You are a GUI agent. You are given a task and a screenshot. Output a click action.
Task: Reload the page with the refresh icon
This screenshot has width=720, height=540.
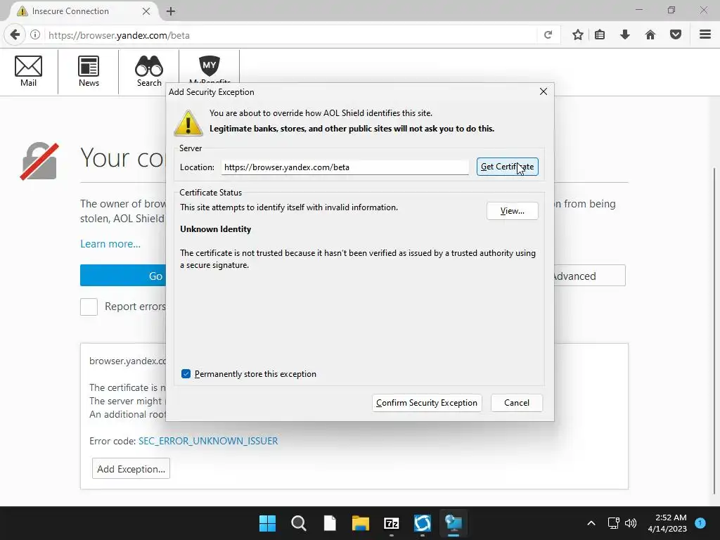tap(548, 35)
